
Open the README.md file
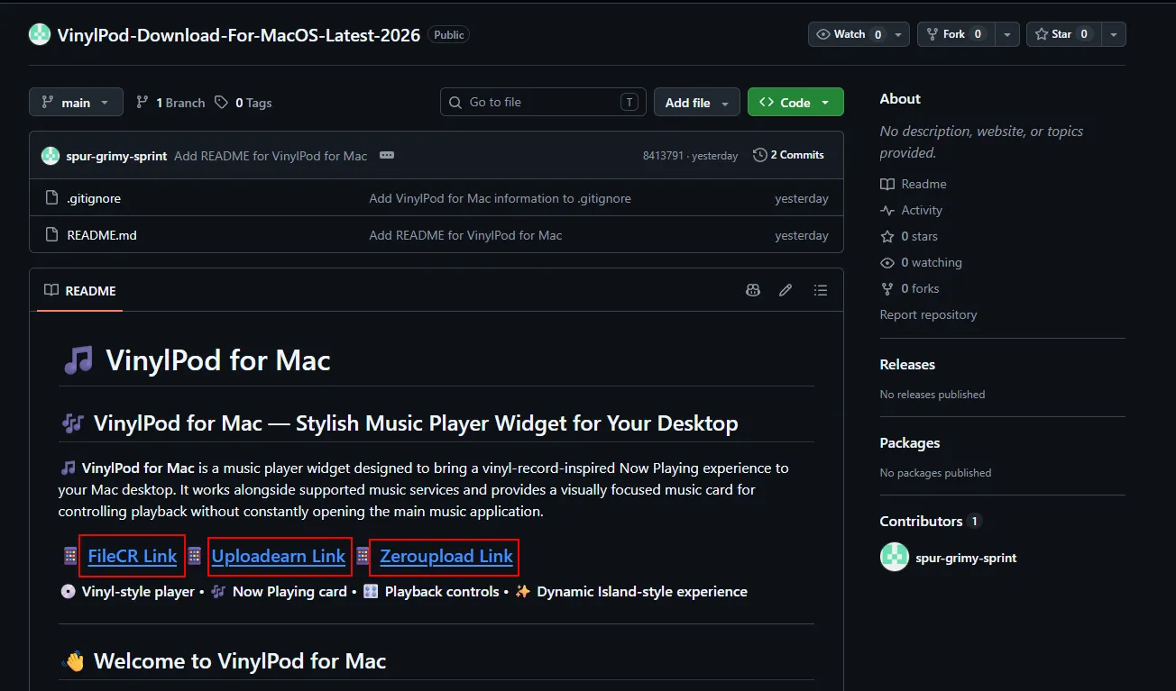click(102, 235)
